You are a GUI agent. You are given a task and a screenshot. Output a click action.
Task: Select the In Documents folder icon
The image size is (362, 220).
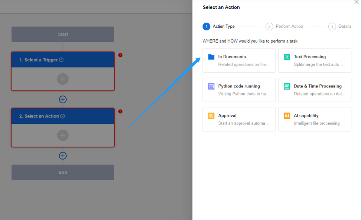tap(211, 57)
